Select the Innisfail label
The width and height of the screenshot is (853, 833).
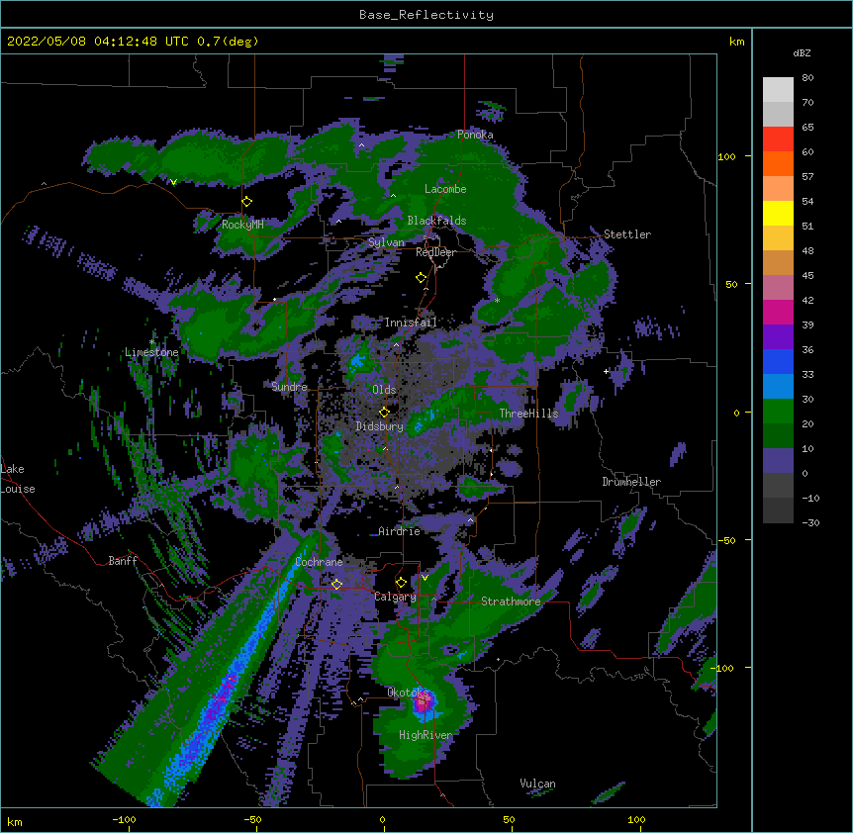click(x=411, y=323)
